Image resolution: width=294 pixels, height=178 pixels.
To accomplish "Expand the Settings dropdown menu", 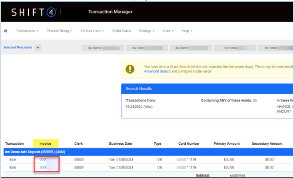I will (147, 31).
